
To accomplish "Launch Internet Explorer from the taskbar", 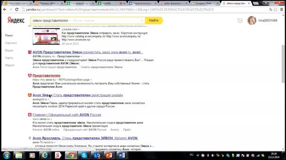I will click(x=45, y=156).
